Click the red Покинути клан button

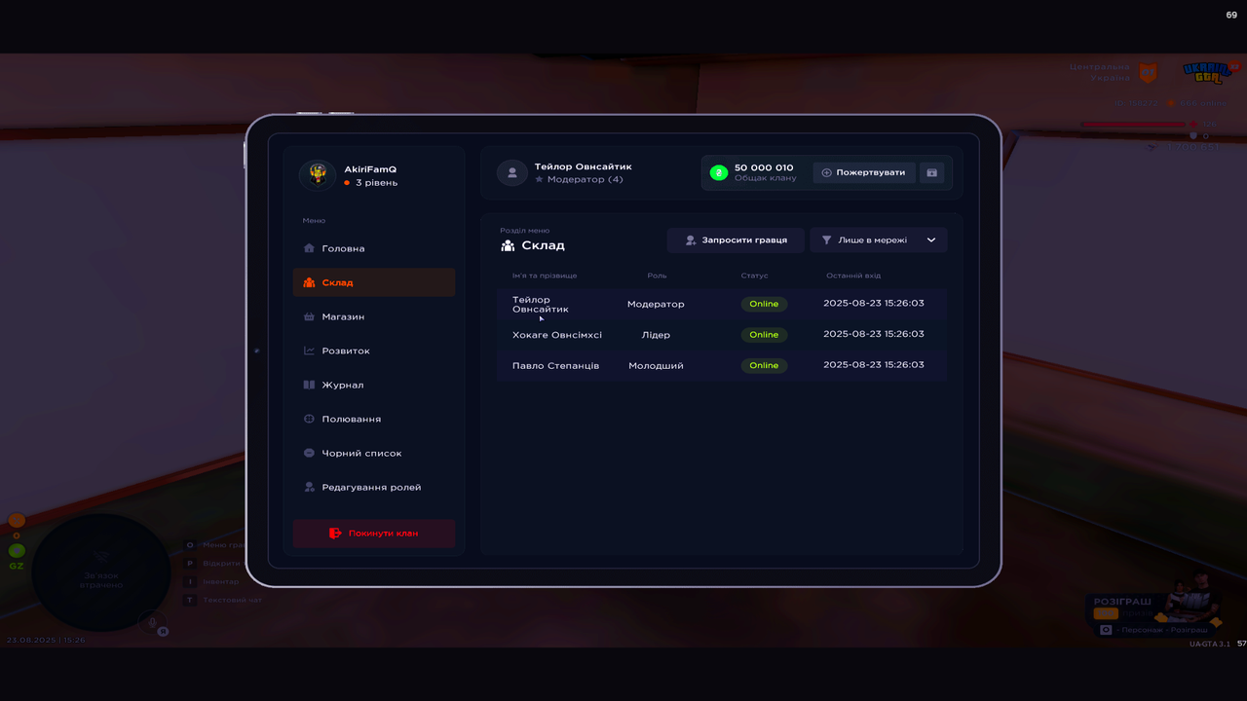pos(374,534)
